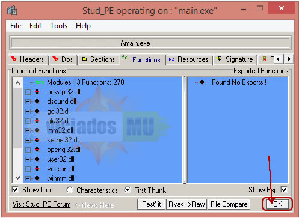
Task: Switch to the Resources tab
Action: (189, 59)
